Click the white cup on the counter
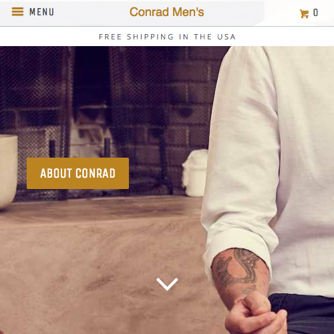The width and height of the screenshot is (334, 334). tap(195, 172)
